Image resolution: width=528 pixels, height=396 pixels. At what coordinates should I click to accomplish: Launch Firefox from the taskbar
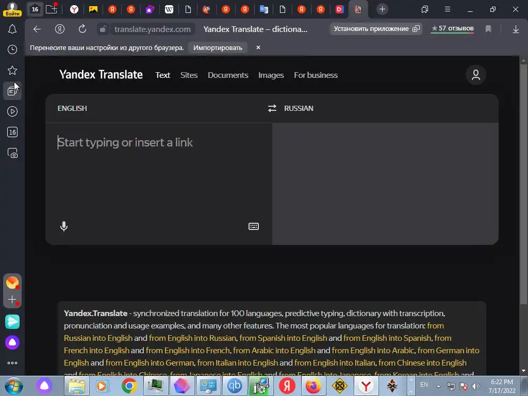pyautogui.click(x=313, y=386)
